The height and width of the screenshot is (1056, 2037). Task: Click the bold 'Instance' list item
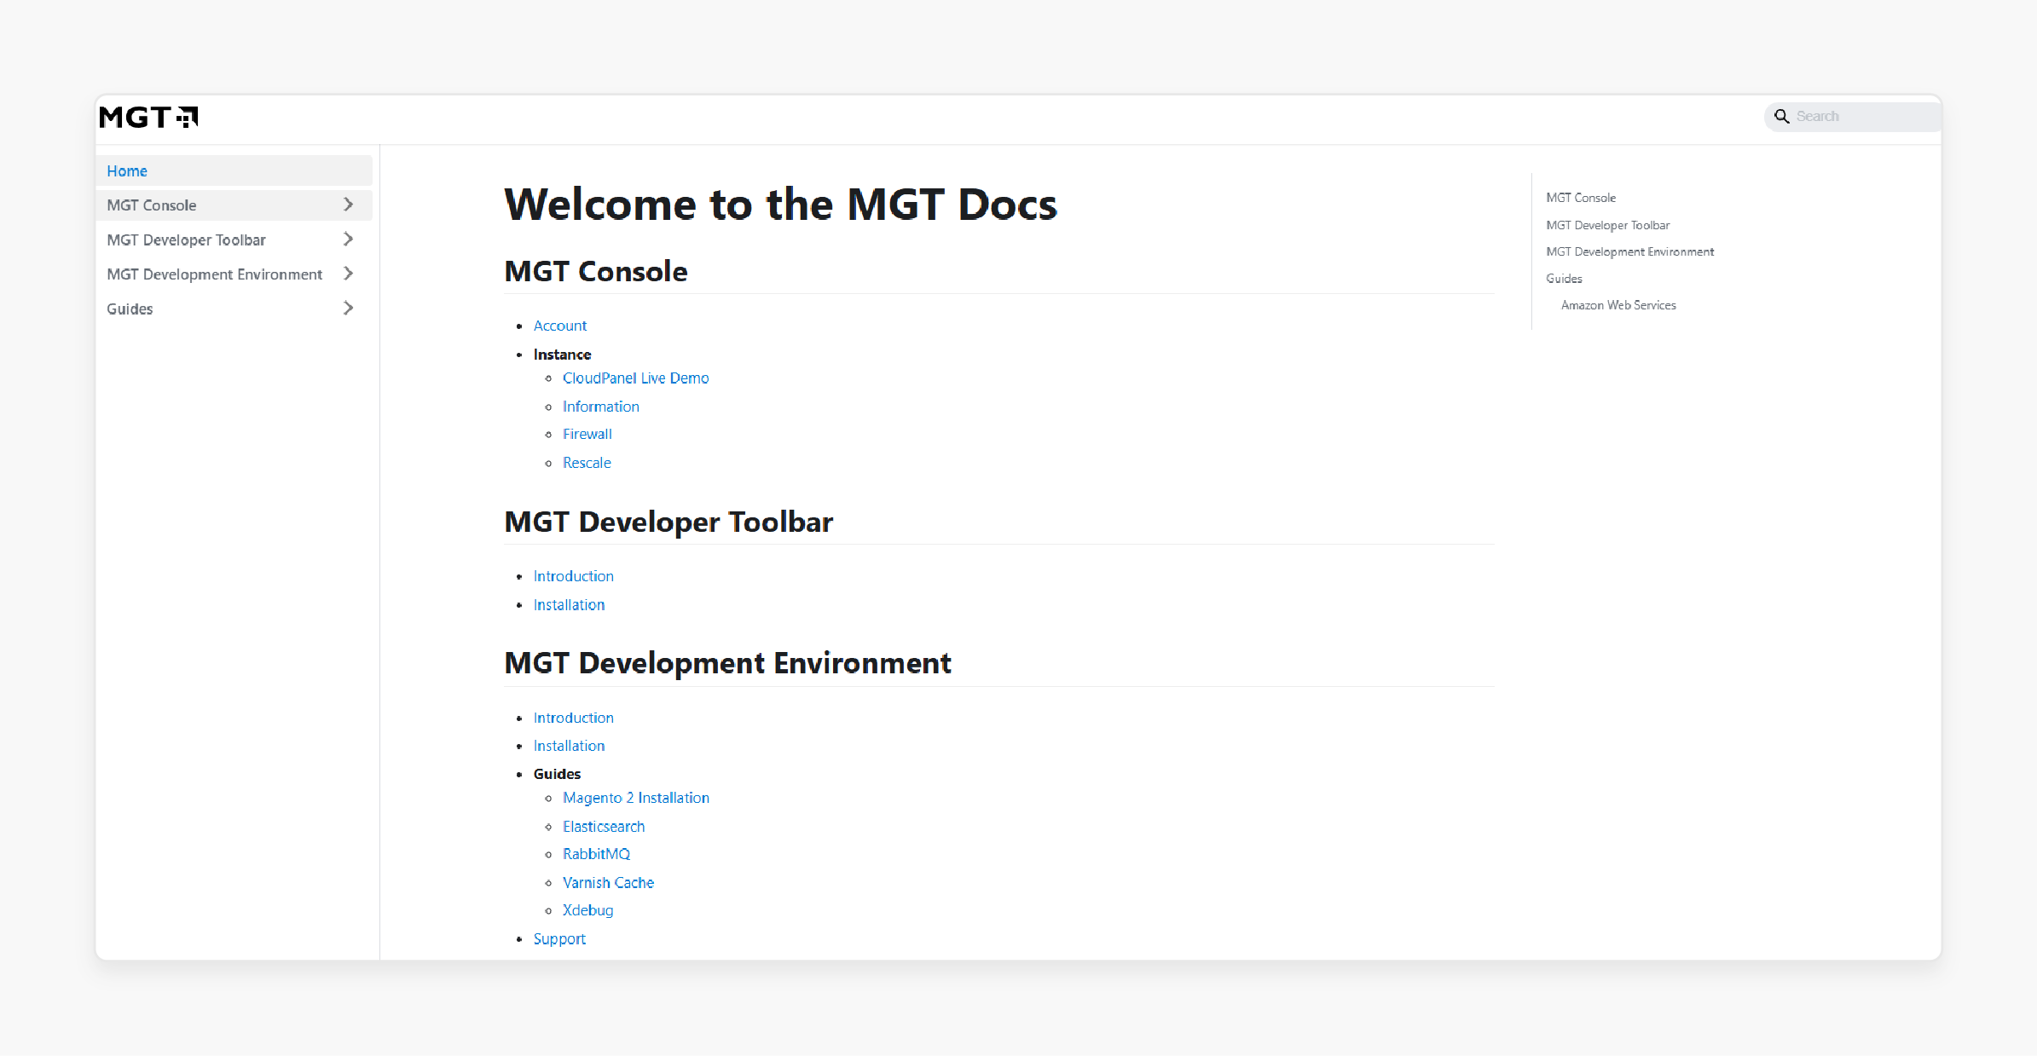pyautogui.click(x=562, y=355)
